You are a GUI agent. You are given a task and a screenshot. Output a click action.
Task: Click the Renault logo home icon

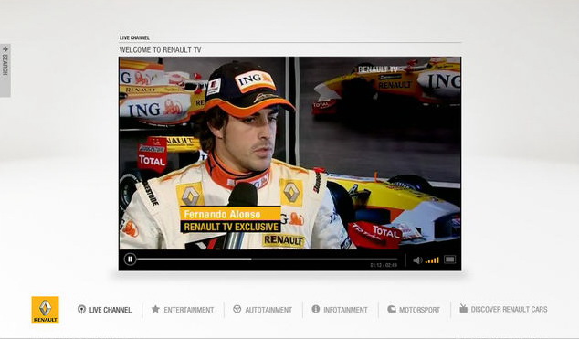click(45, 310)
